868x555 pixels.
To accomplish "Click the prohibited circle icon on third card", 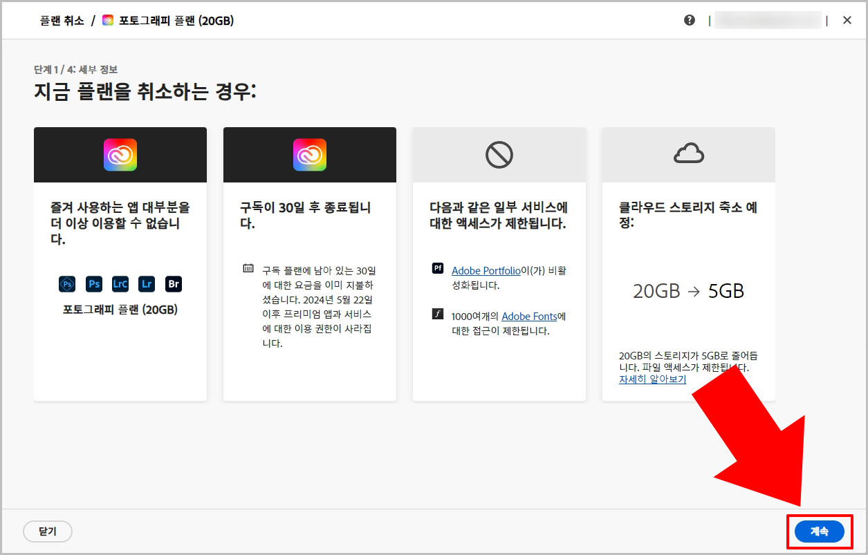I will coord(499,155).
